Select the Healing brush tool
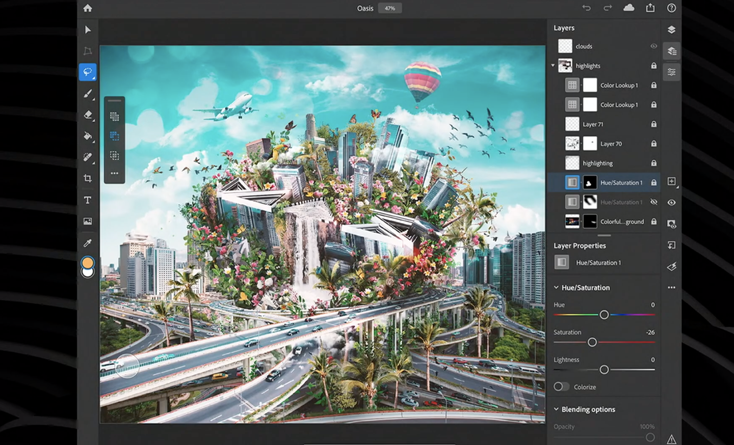Viewport: 734px width, 445px height. tap(87, 157)
